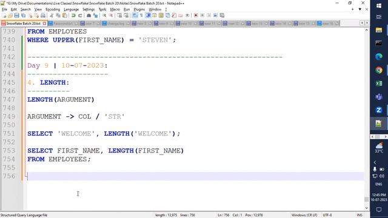This screenshot has height=218, width=388.
Task: Toggle the Function List panel icon
Action: click(174, 15)
